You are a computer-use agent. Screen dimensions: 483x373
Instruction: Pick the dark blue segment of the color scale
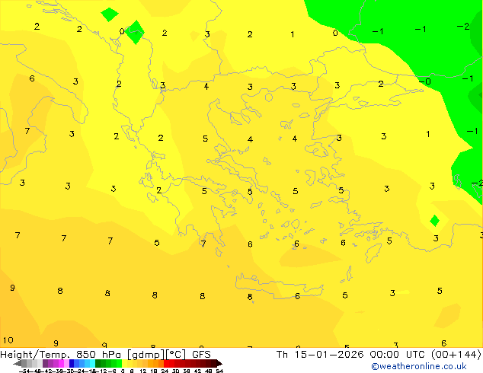tap(72, 363)
